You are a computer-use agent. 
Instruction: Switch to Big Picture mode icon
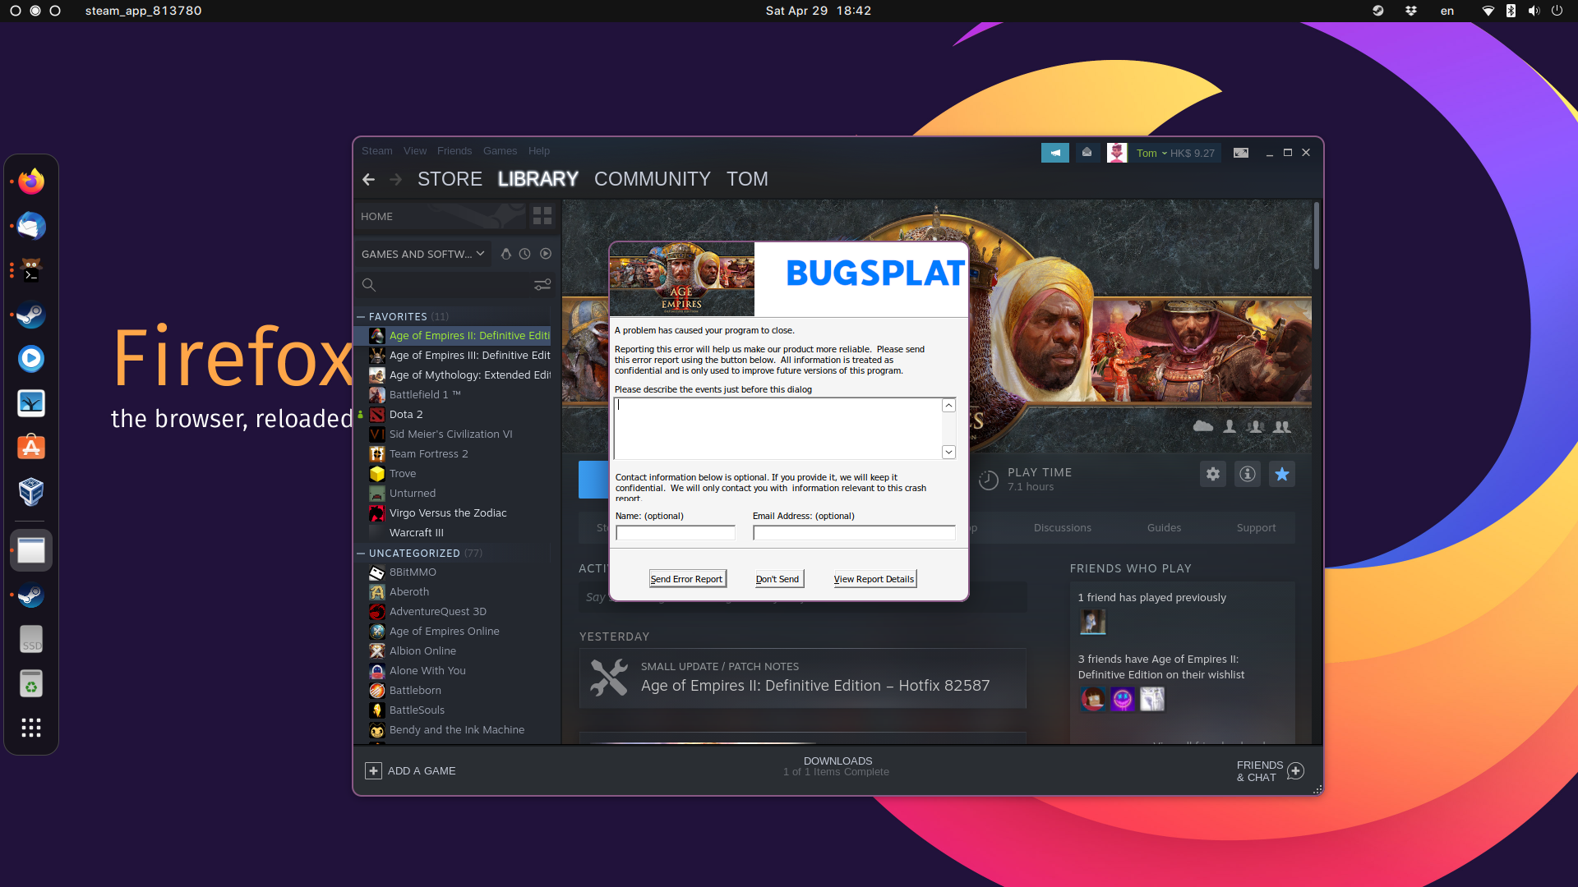pyautogui.click(x=1241, y=153)
